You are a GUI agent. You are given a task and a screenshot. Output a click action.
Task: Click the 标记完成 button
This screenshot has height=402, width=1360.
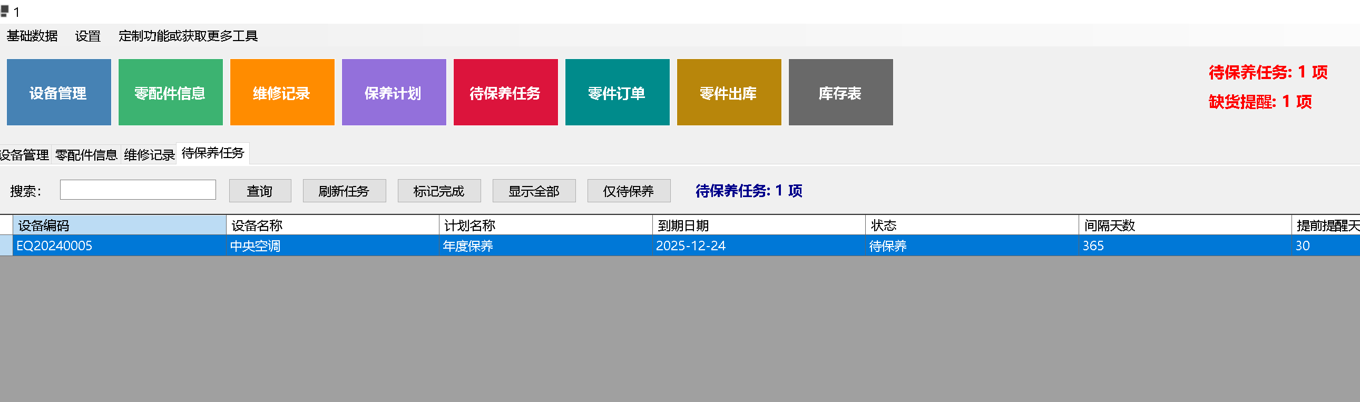pos(439,191)
